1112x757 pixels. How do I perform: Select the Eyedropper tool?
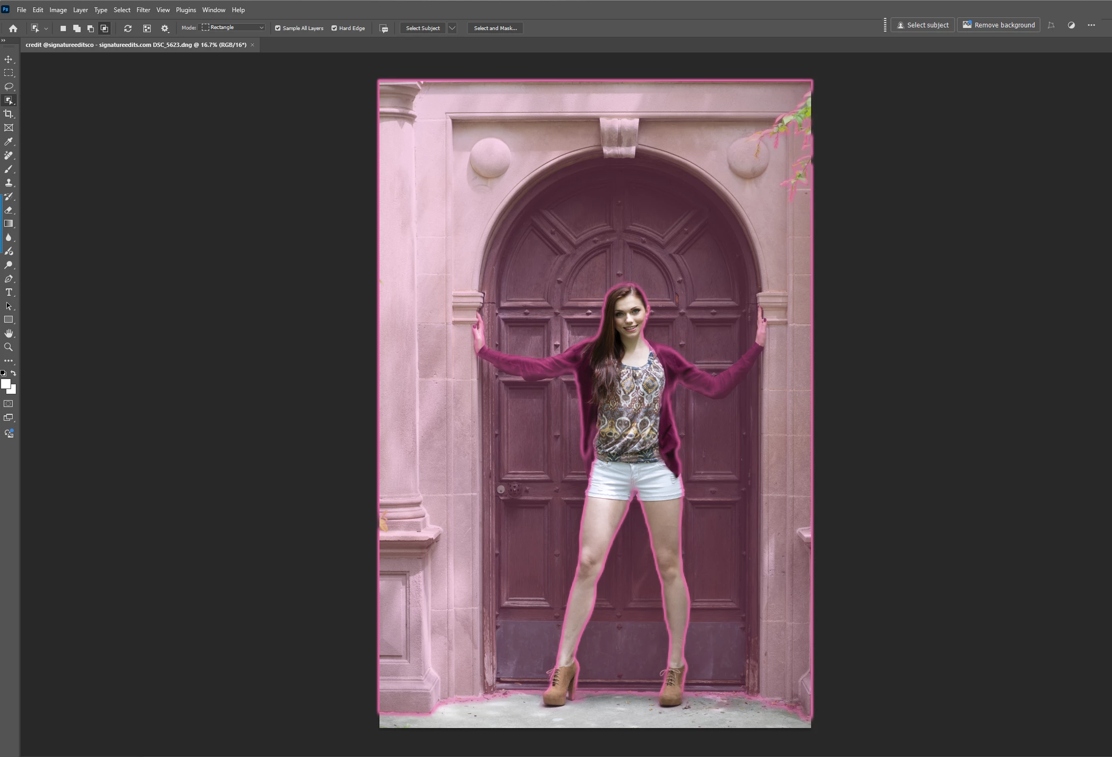click(x=8, y=141)
